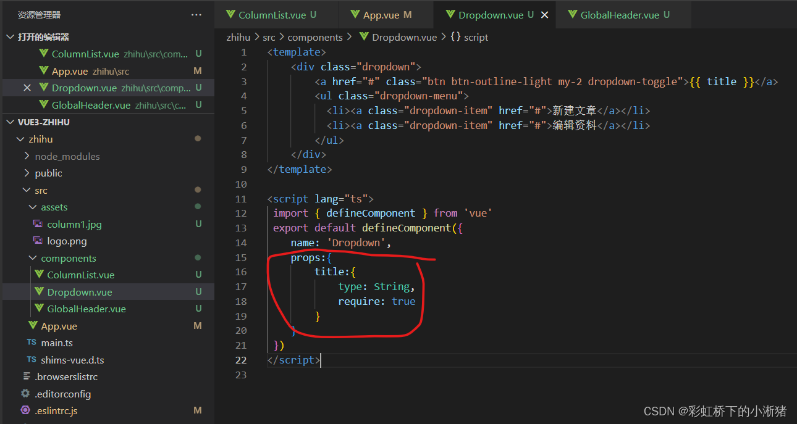Screen dimensions: 797x424
Task: Collapse the 打开的编辑器 section
Action: click(9, 36)
